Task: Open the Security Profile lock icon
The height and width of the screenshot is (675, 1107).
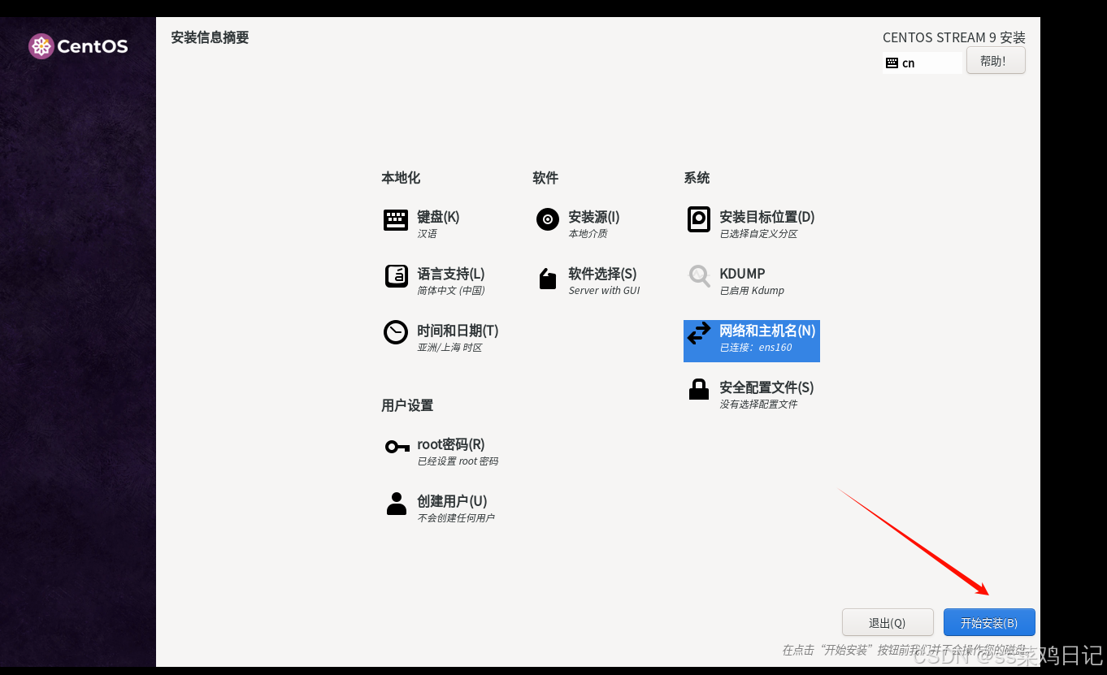Action: pos(699,389)
